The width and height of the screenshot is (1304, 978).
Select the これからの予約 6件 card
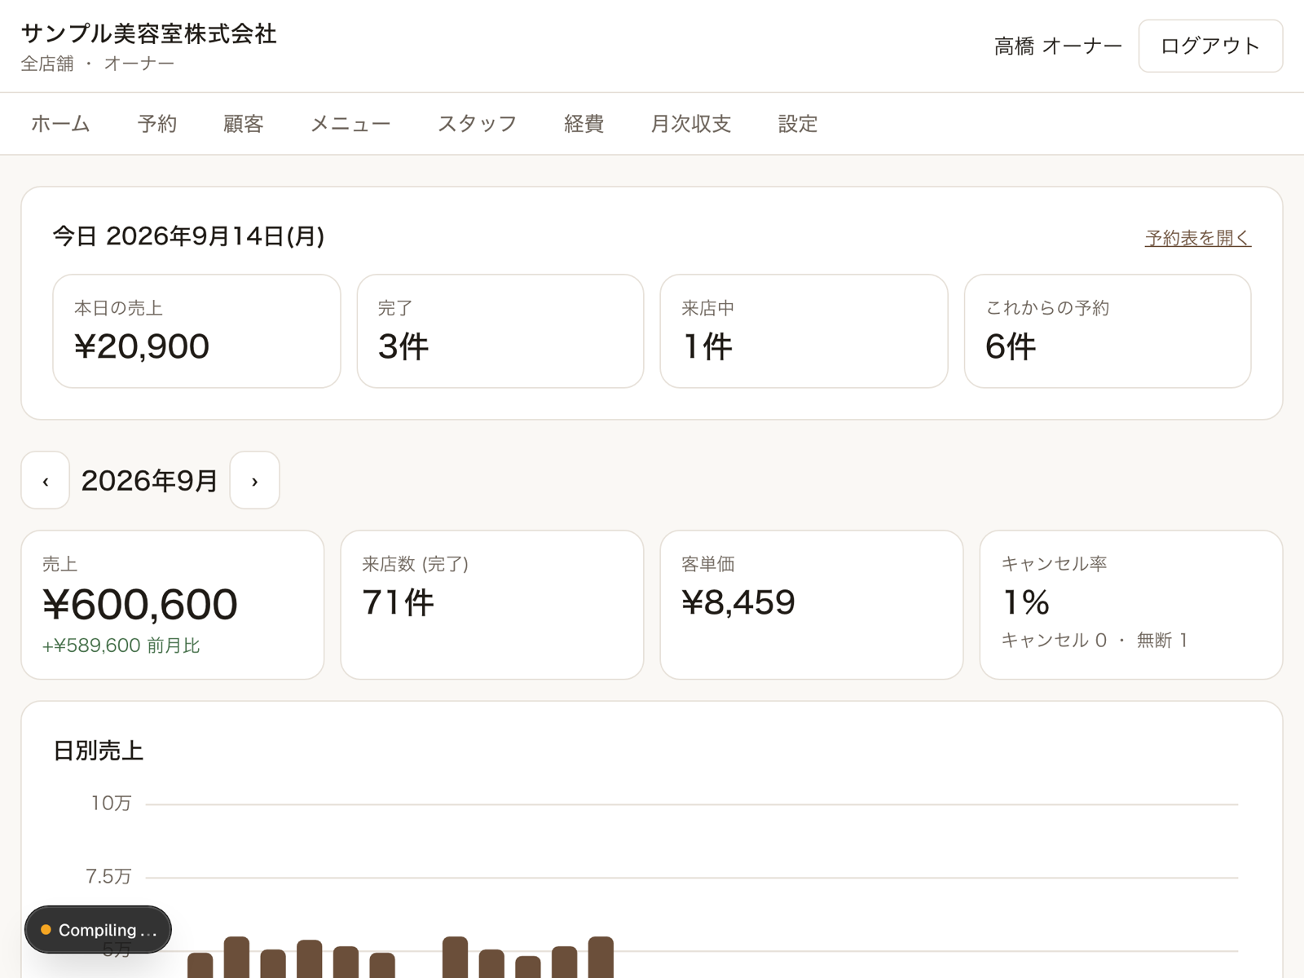[1108, 331]
